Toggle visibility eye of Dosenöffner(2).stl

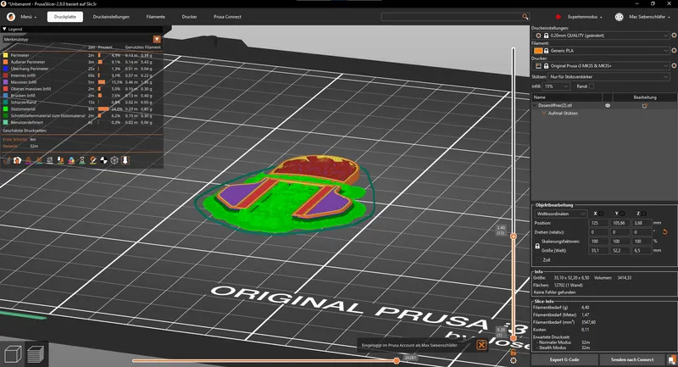(608, 105)
